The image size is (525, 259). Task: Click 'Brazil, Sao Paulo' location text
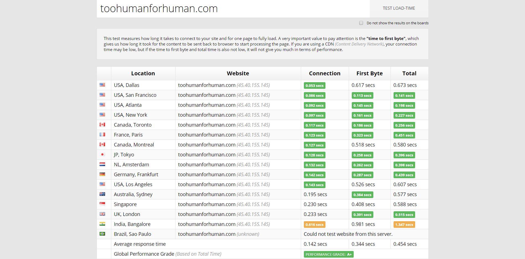pyautogui.click(x=133, y=234)
